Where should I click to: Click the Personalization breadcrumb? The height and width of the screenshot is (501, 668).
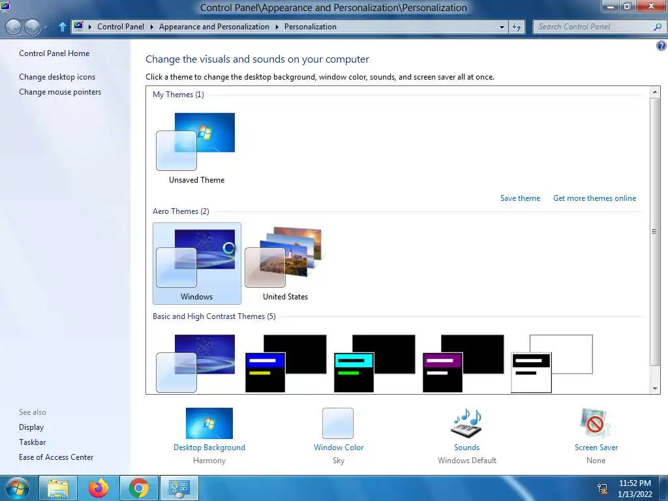coord(310,27)
